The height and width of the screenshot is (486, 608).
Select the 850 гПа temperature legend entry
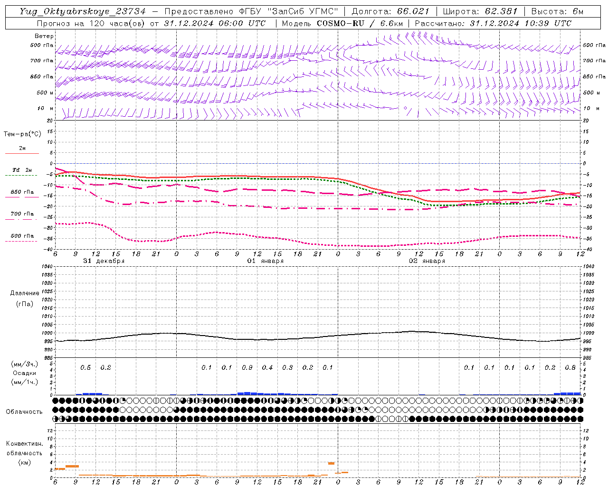click(x=22, y=192)
